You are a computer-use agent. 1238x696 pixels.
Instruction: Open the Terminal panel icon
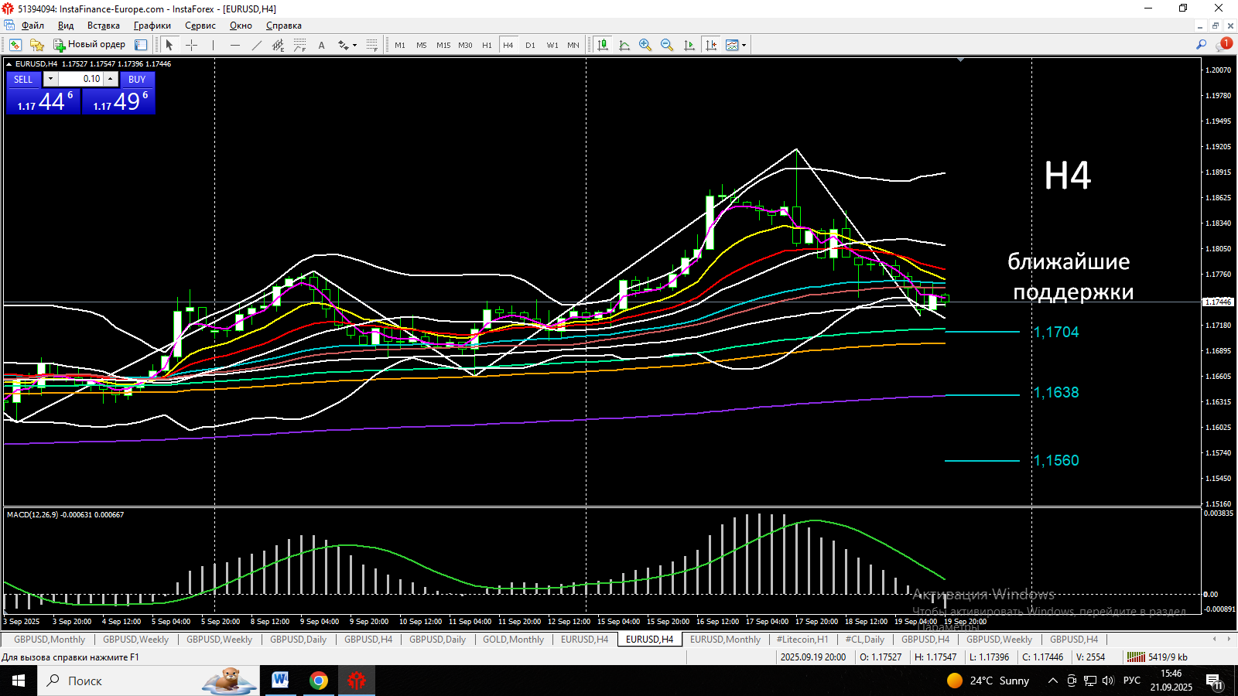click(x=141, y=45)
